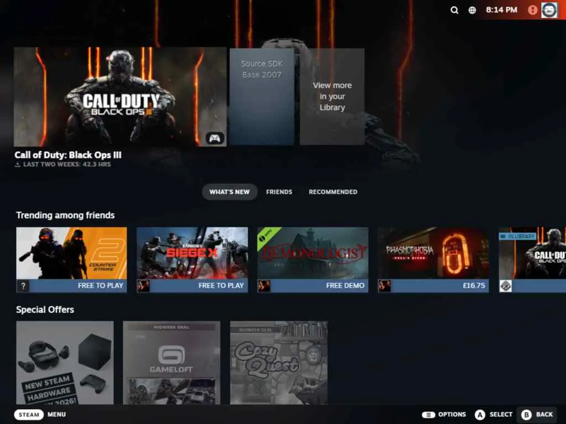This screenshot has width=566, height=424.
Task: Click Free To Play under Counter-Strike 2
Action: 101,285
